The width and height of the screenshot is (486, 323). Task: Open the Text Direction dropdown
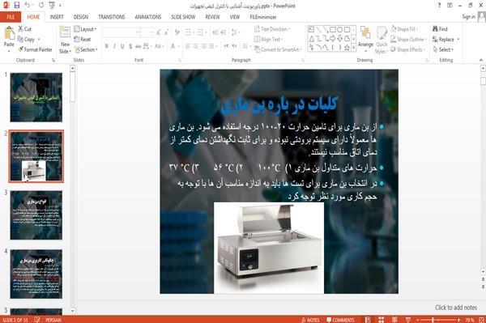tap(272, 29)
